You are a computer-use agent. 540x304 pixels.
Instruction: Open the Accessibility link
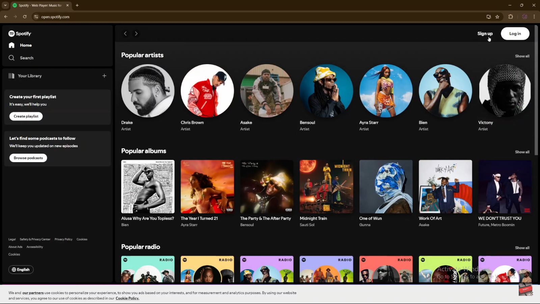pos(35,247)
